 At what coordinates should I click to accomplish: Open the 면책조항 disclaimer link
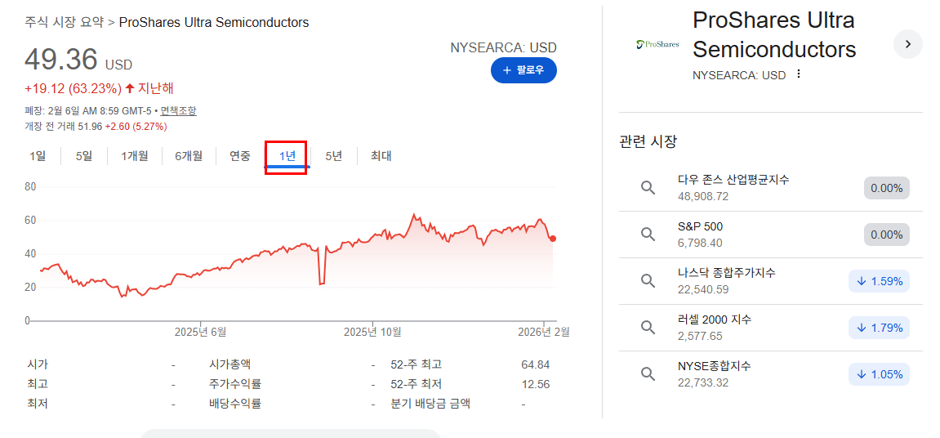178,111
